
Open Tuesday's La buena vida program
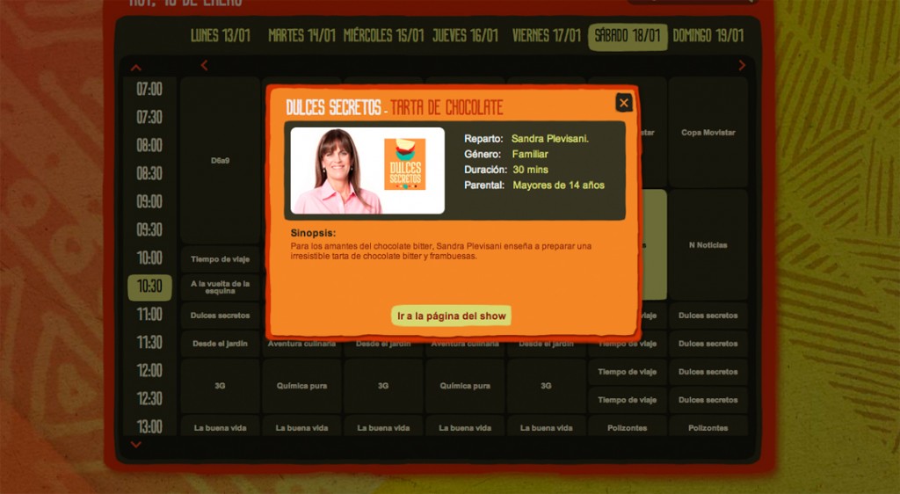click(x=302, y=427)
